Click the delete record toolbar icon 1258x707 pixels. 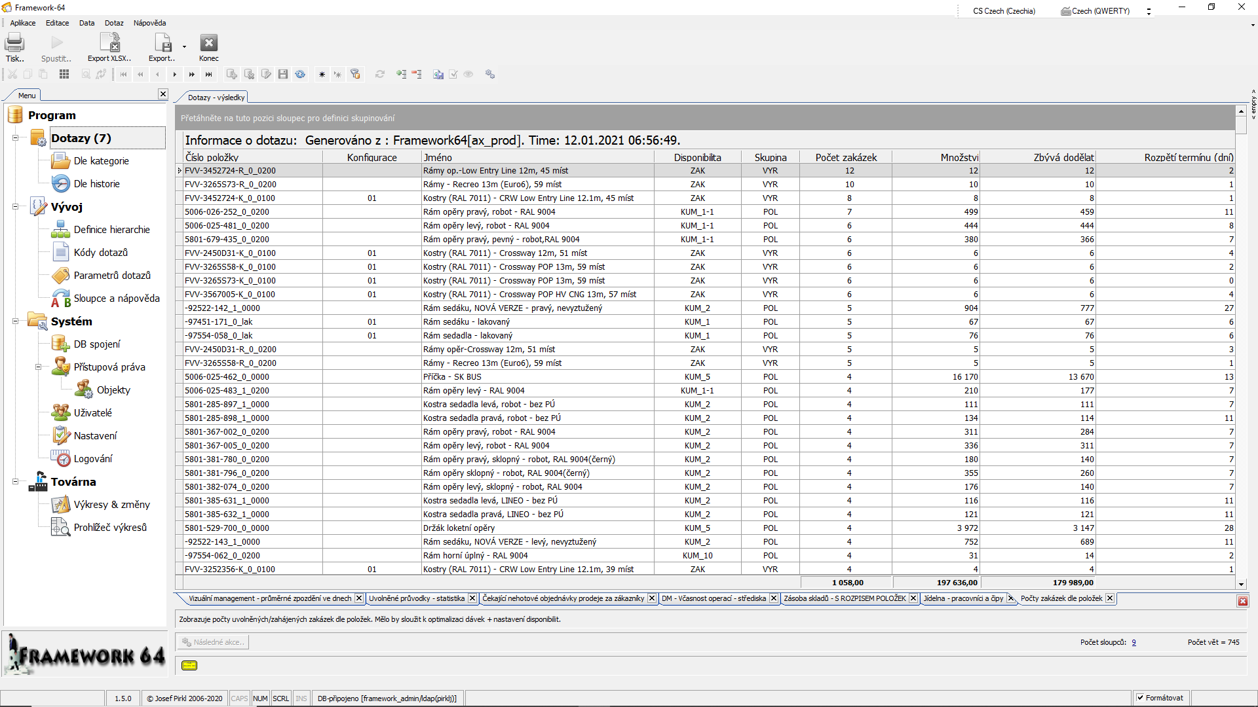point(249,75)
